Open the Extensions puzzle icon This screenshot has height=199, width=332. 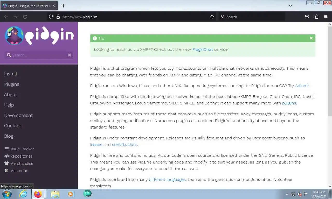coord(316,17)
